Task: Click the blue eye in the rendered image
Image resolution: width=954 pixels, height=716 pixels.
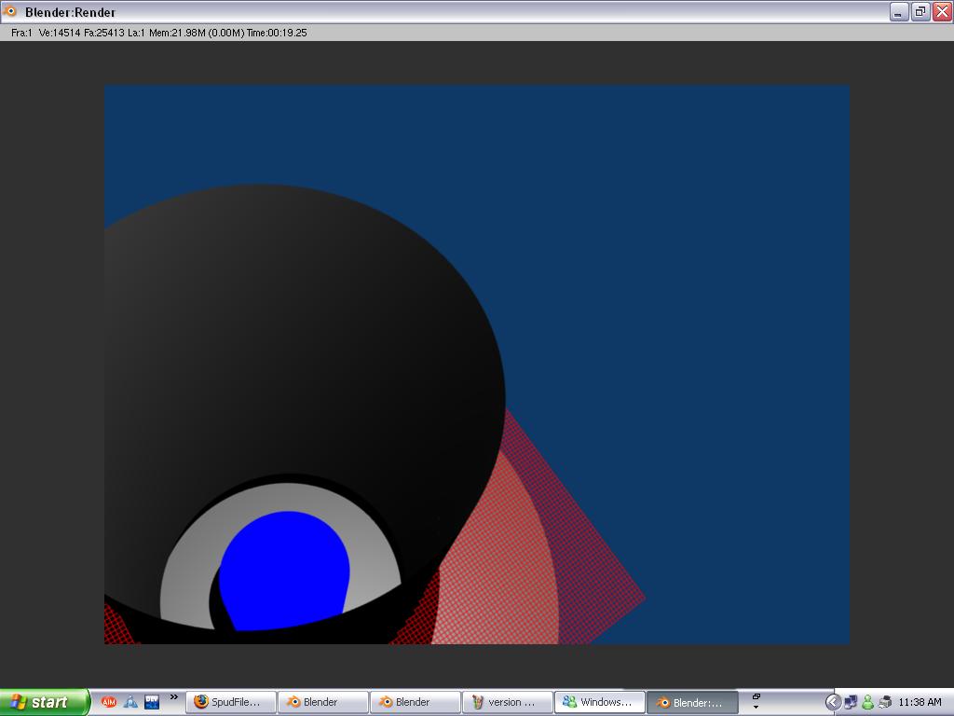Action: [285, 569]
